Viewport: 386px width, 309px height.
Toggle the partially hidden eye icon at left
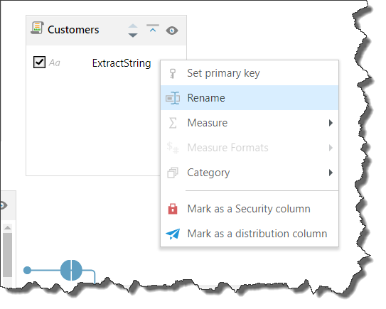4,205
